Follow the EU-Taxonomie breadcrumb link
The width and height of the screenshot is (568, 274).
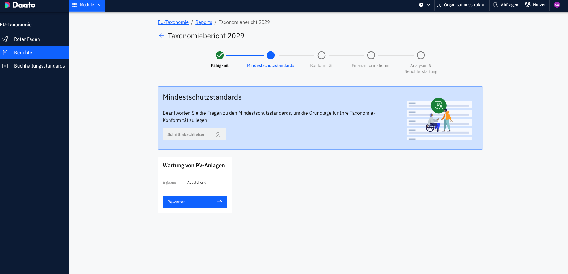[173, 22]
